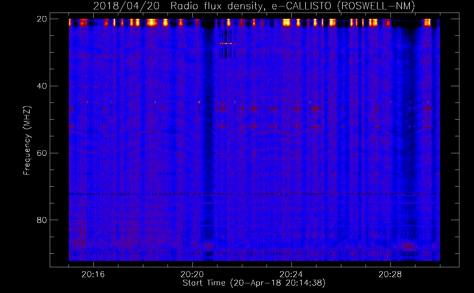Screen dimensions: 474x293
Task: Click the plot title 'Radio flux density, e-CALLISTO (ROSWELL-NM)'
Action: (293, 6)
